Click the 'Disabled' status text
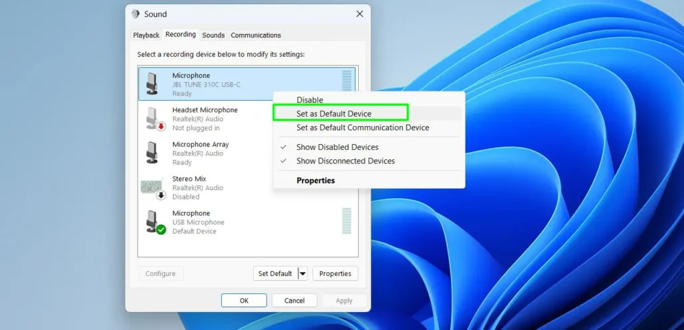The image size is (684, 330). click(x=186, y=197)
